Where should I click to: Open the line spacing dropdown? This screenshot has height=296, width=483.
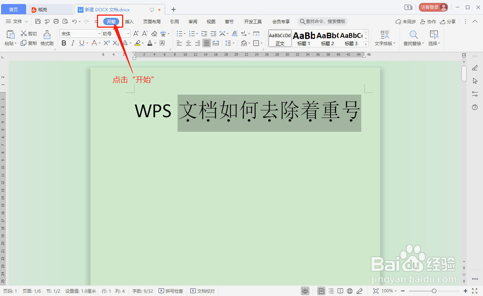tap(234, 43)
